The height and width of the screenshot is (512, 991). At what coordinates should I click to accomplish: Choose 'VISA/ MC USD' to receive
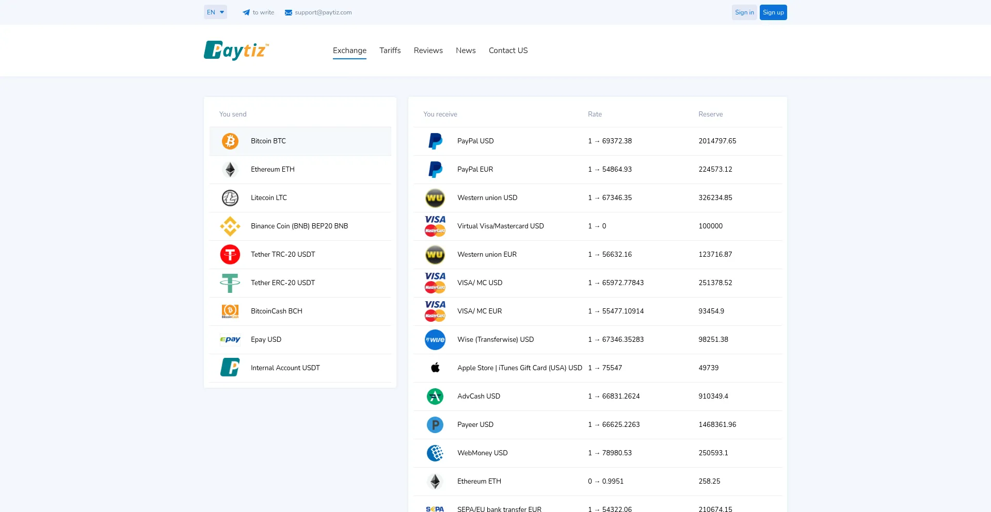pos(598,283)
